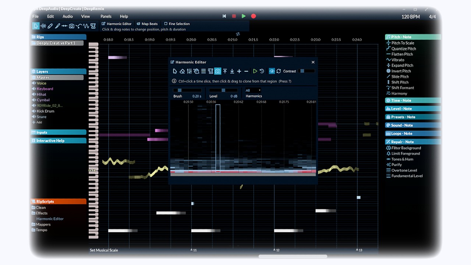Screen dimensions: 471x265
Task: Rewind to start in transport bar
Action: [x=224, y=16]
